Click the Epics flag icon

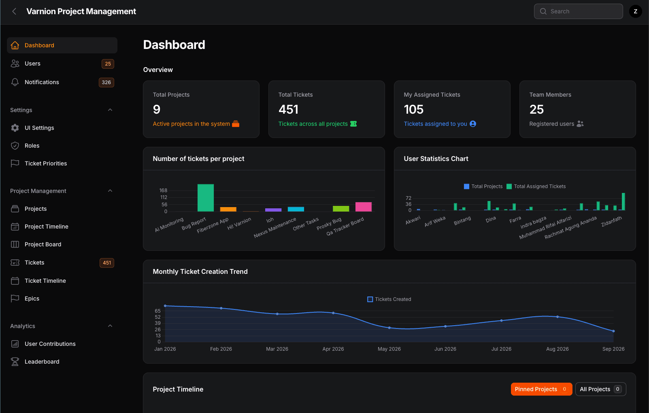point(15,299)
